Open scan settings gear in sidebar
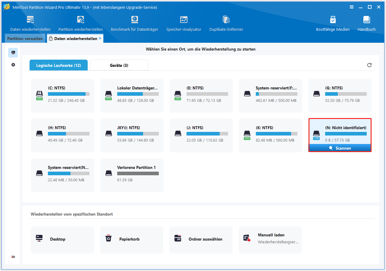The image size is (386, 271). coord(13,65)
